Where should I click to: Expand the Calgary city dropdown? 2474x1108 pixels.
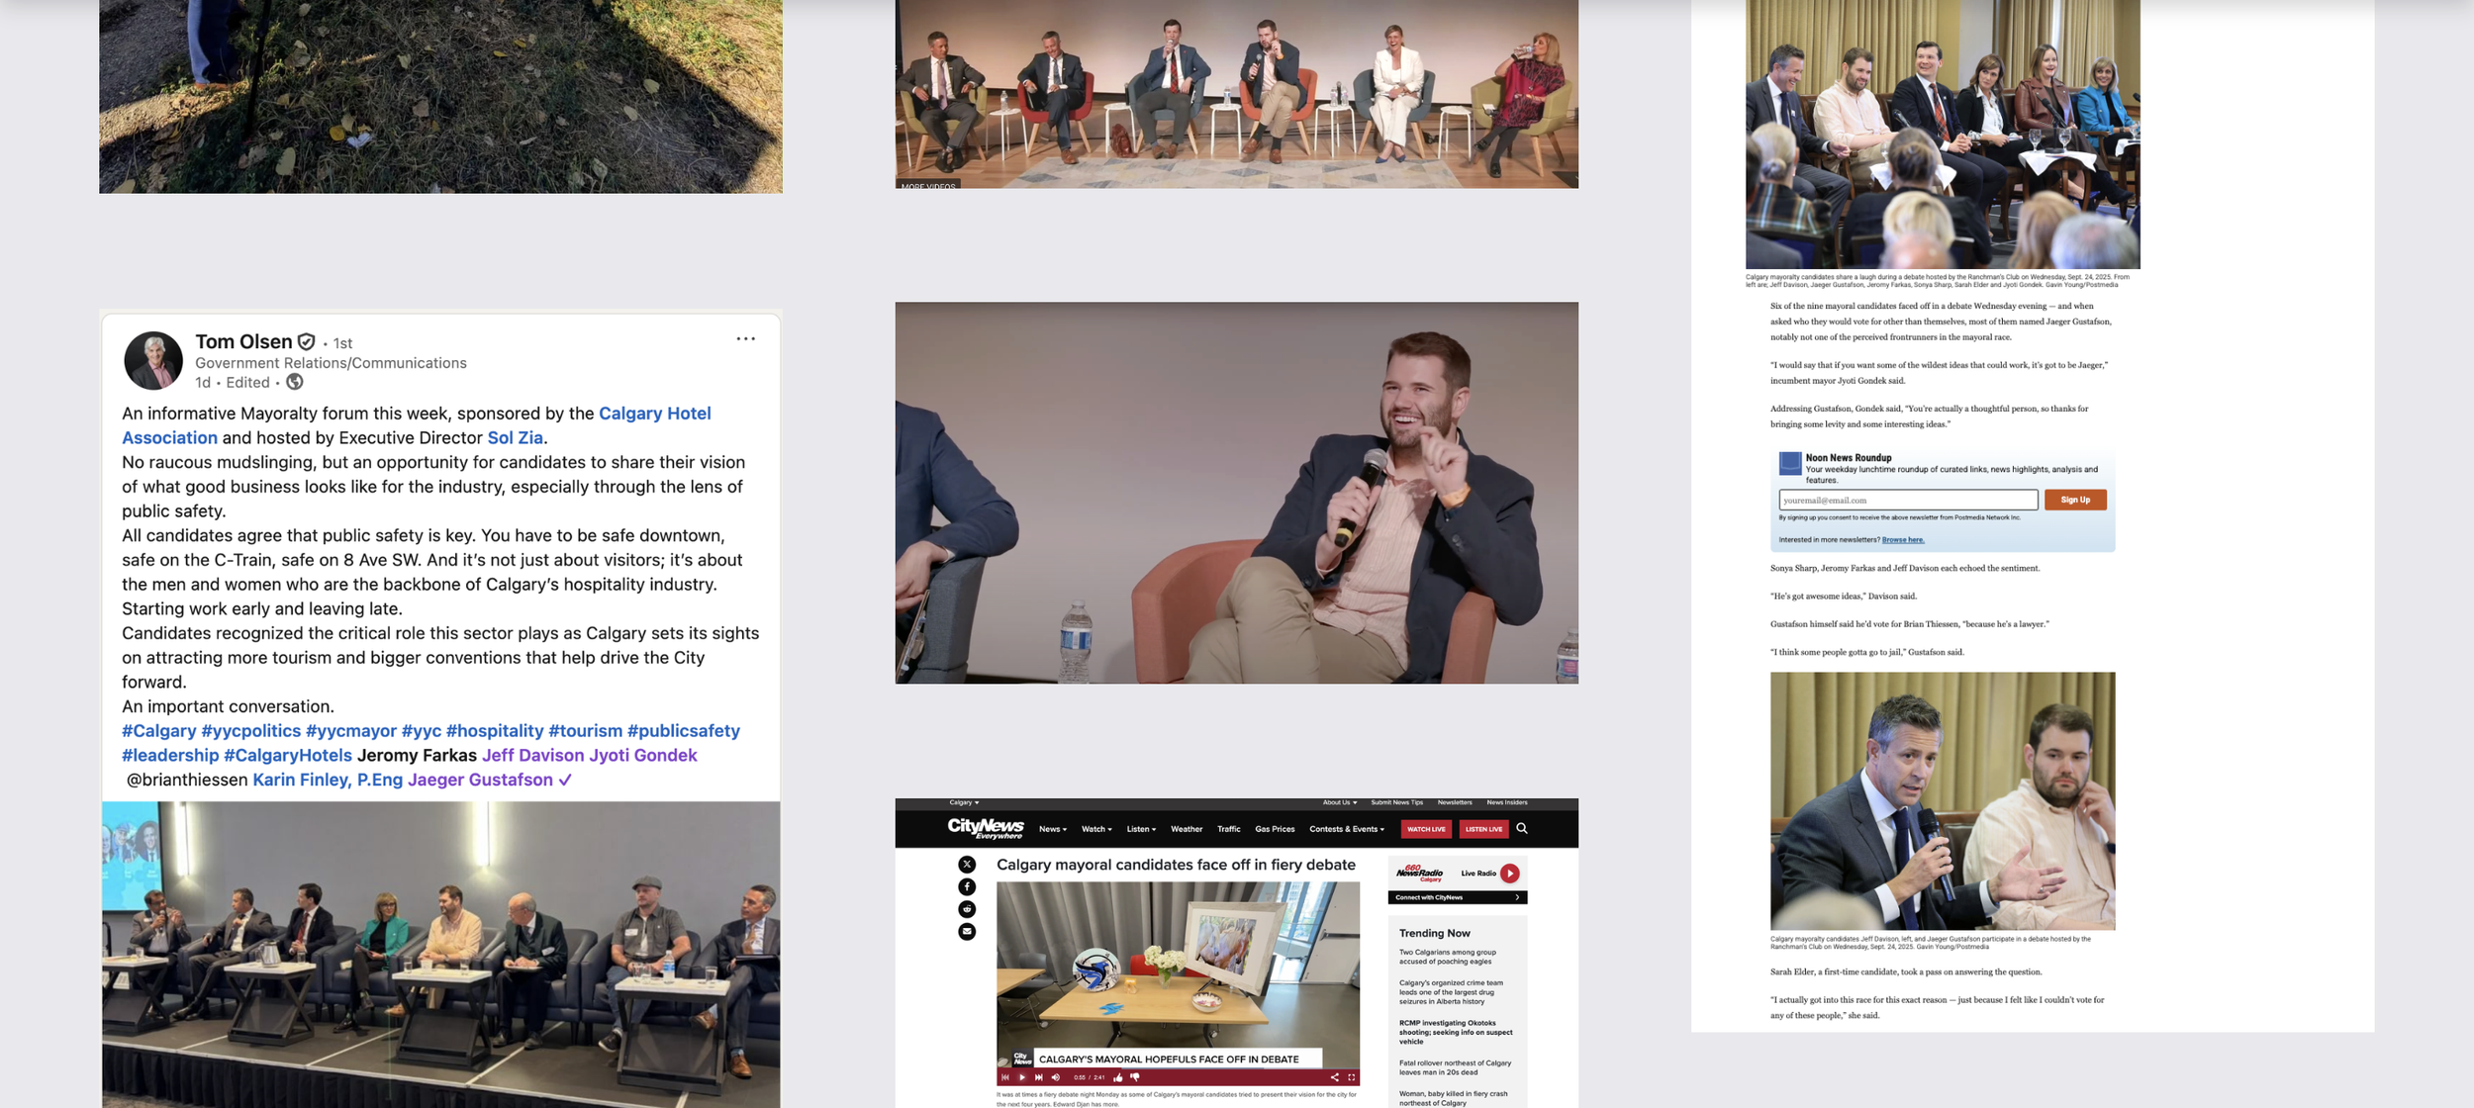(x=964, y=802)
